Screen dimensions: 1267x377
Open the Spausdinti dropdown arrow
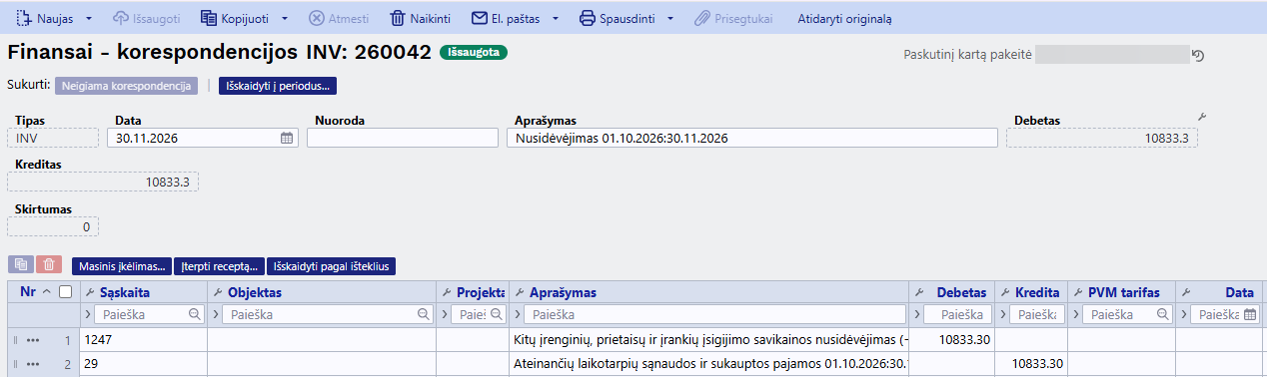coord(670,19)
